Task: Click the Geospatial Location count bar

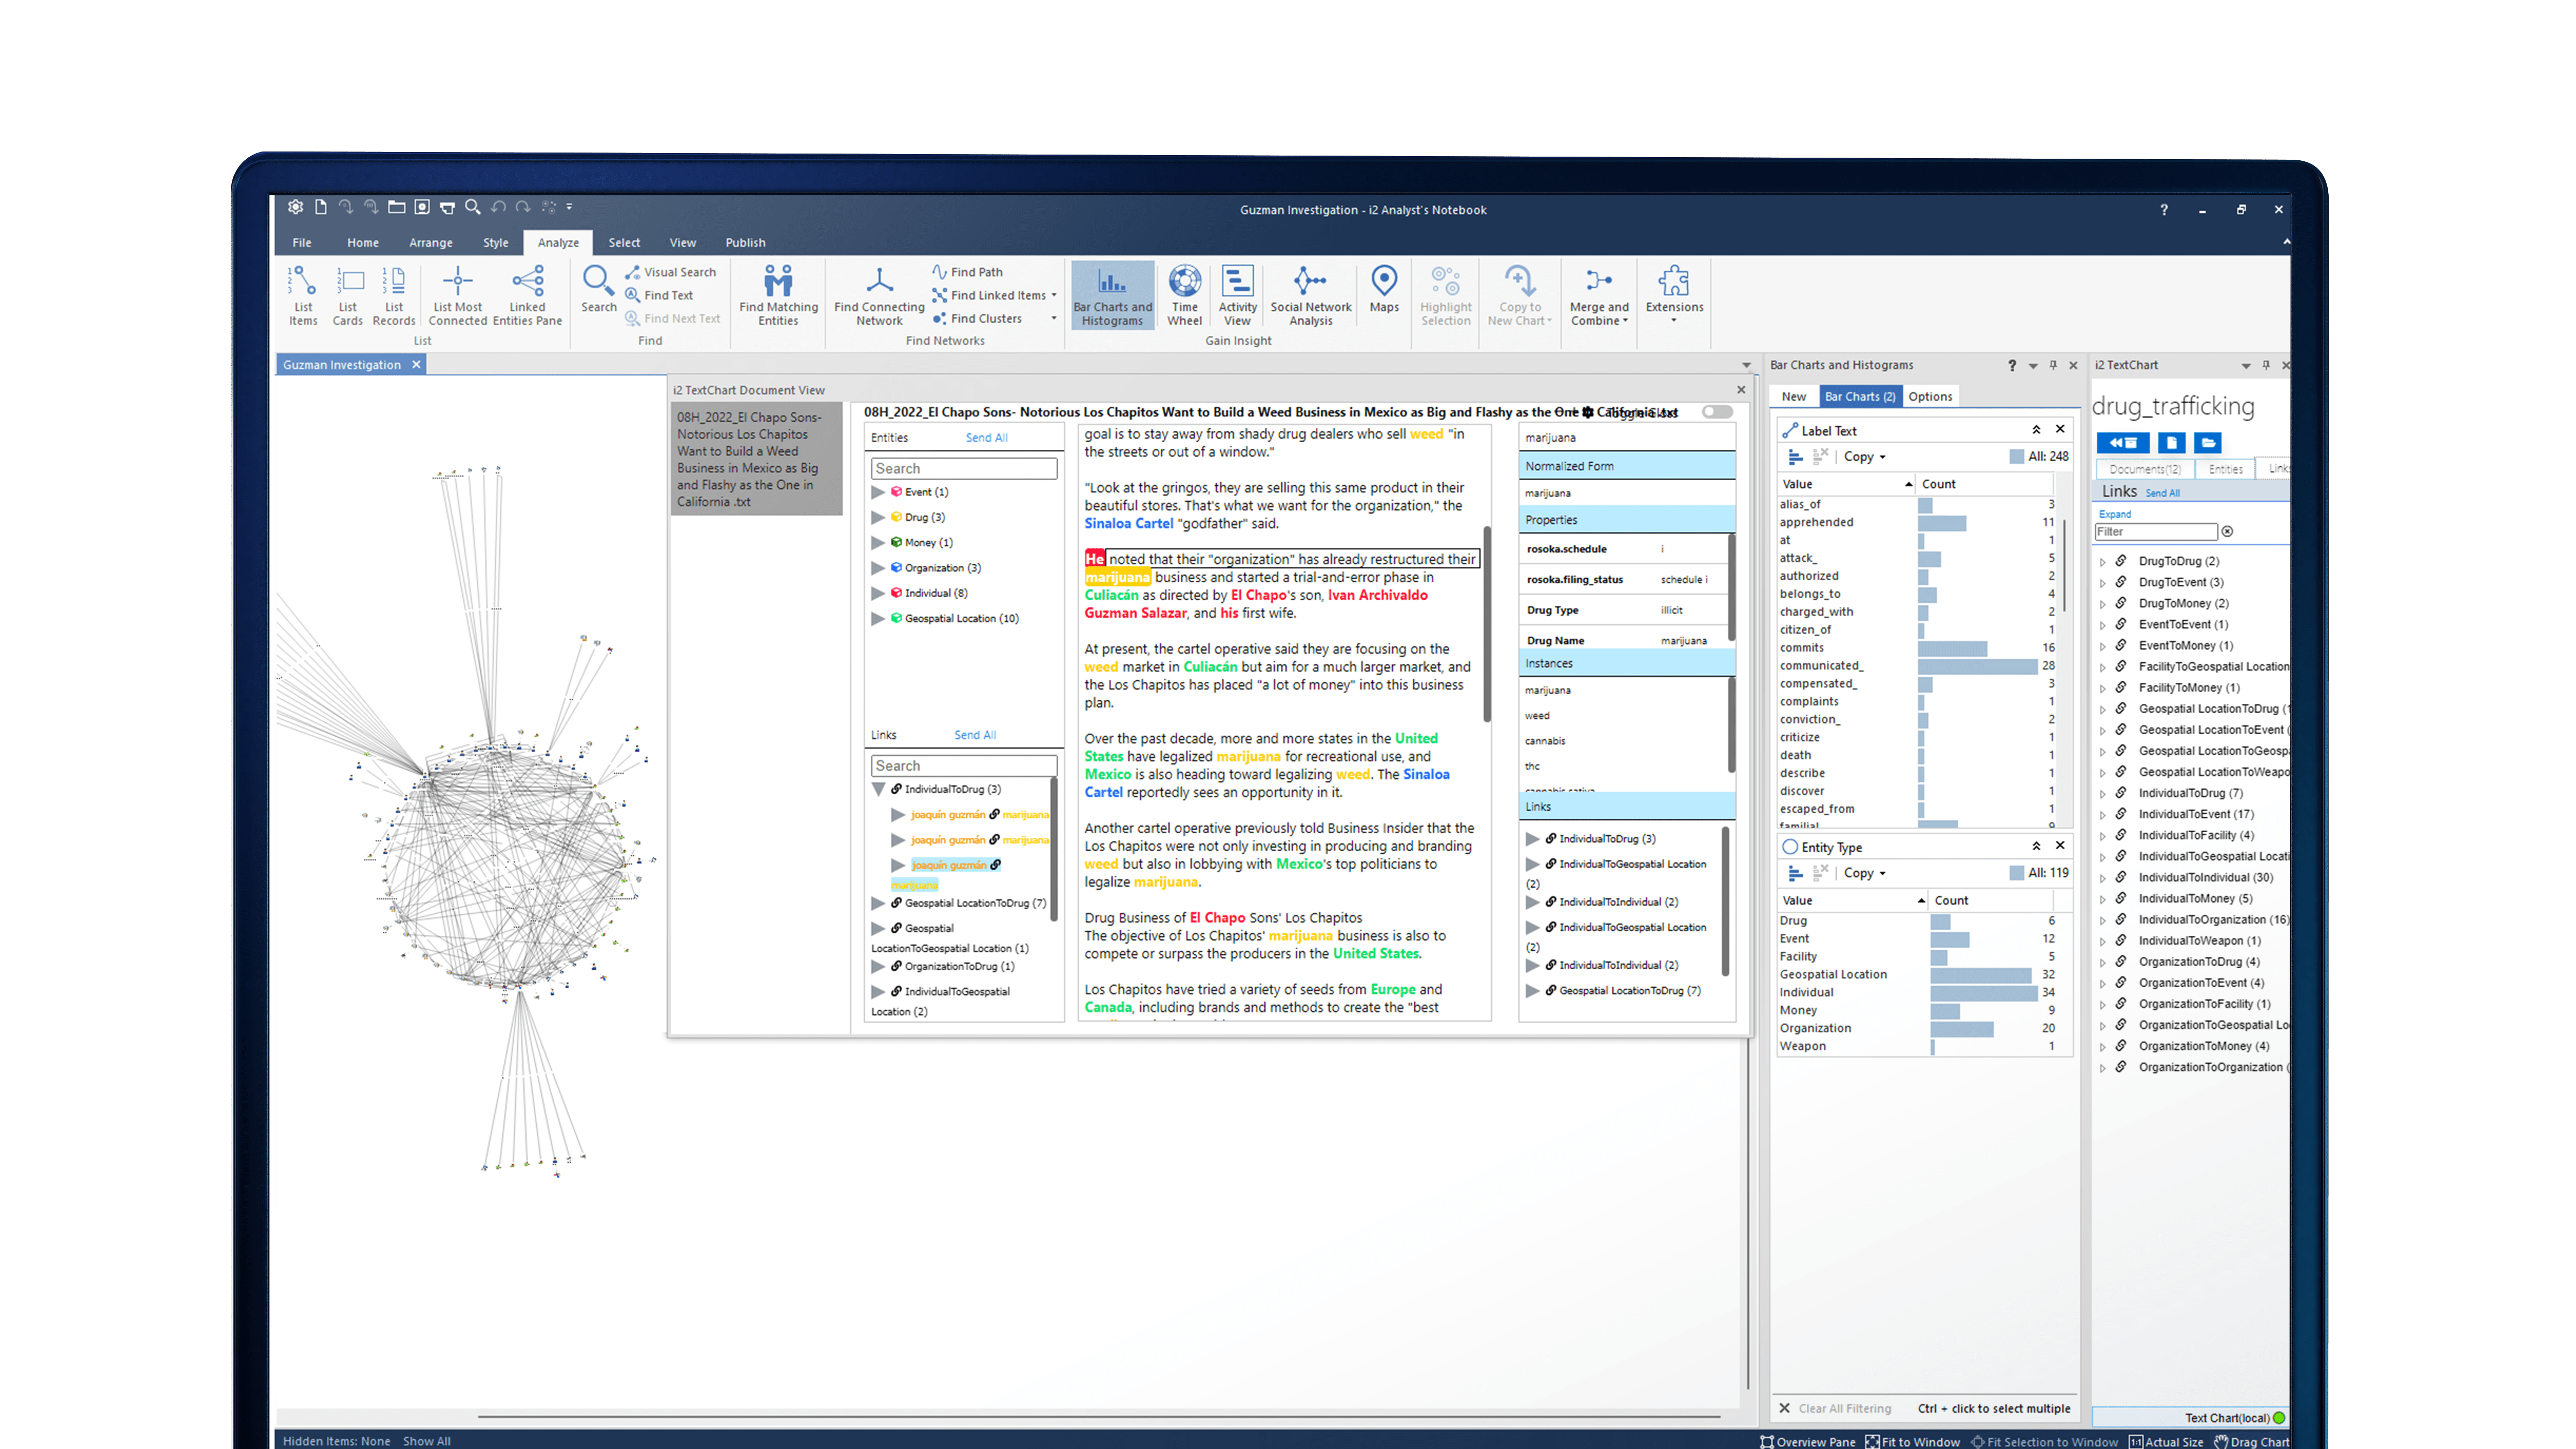Action: [1980, 975]
